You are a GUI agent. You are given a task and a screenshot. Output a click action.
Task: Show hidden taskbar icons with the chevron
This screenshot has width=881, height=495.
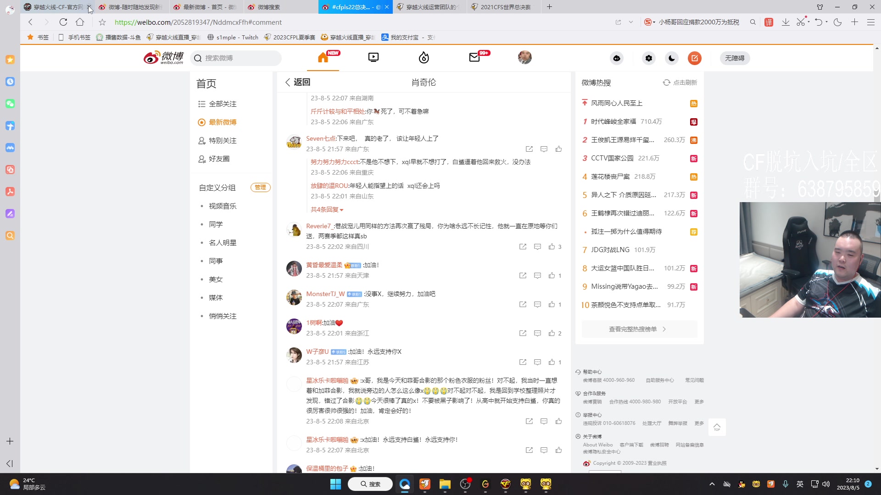tap(712, 484)
